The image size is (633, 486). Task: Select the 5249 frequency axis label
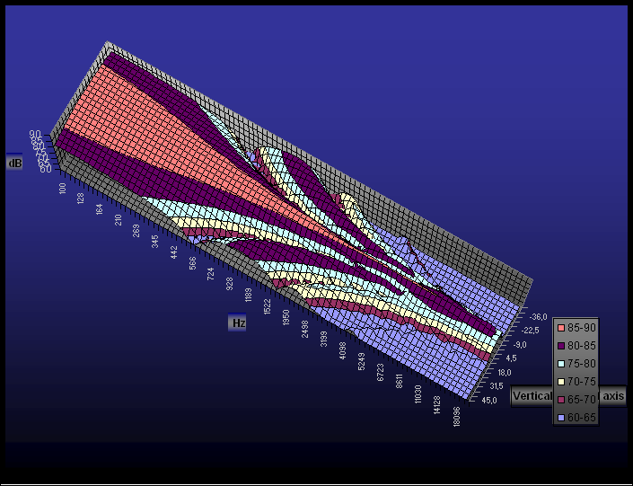[x=361, y=361]
